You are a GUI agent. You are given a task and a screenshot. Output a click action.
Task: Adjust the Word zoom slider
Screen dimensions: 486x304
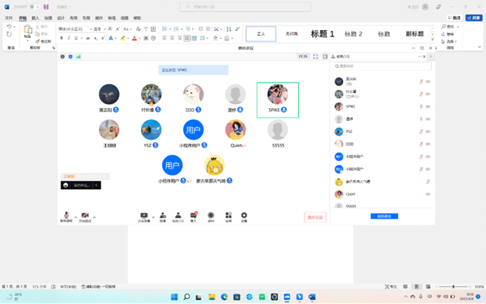[x=453, y=286]
